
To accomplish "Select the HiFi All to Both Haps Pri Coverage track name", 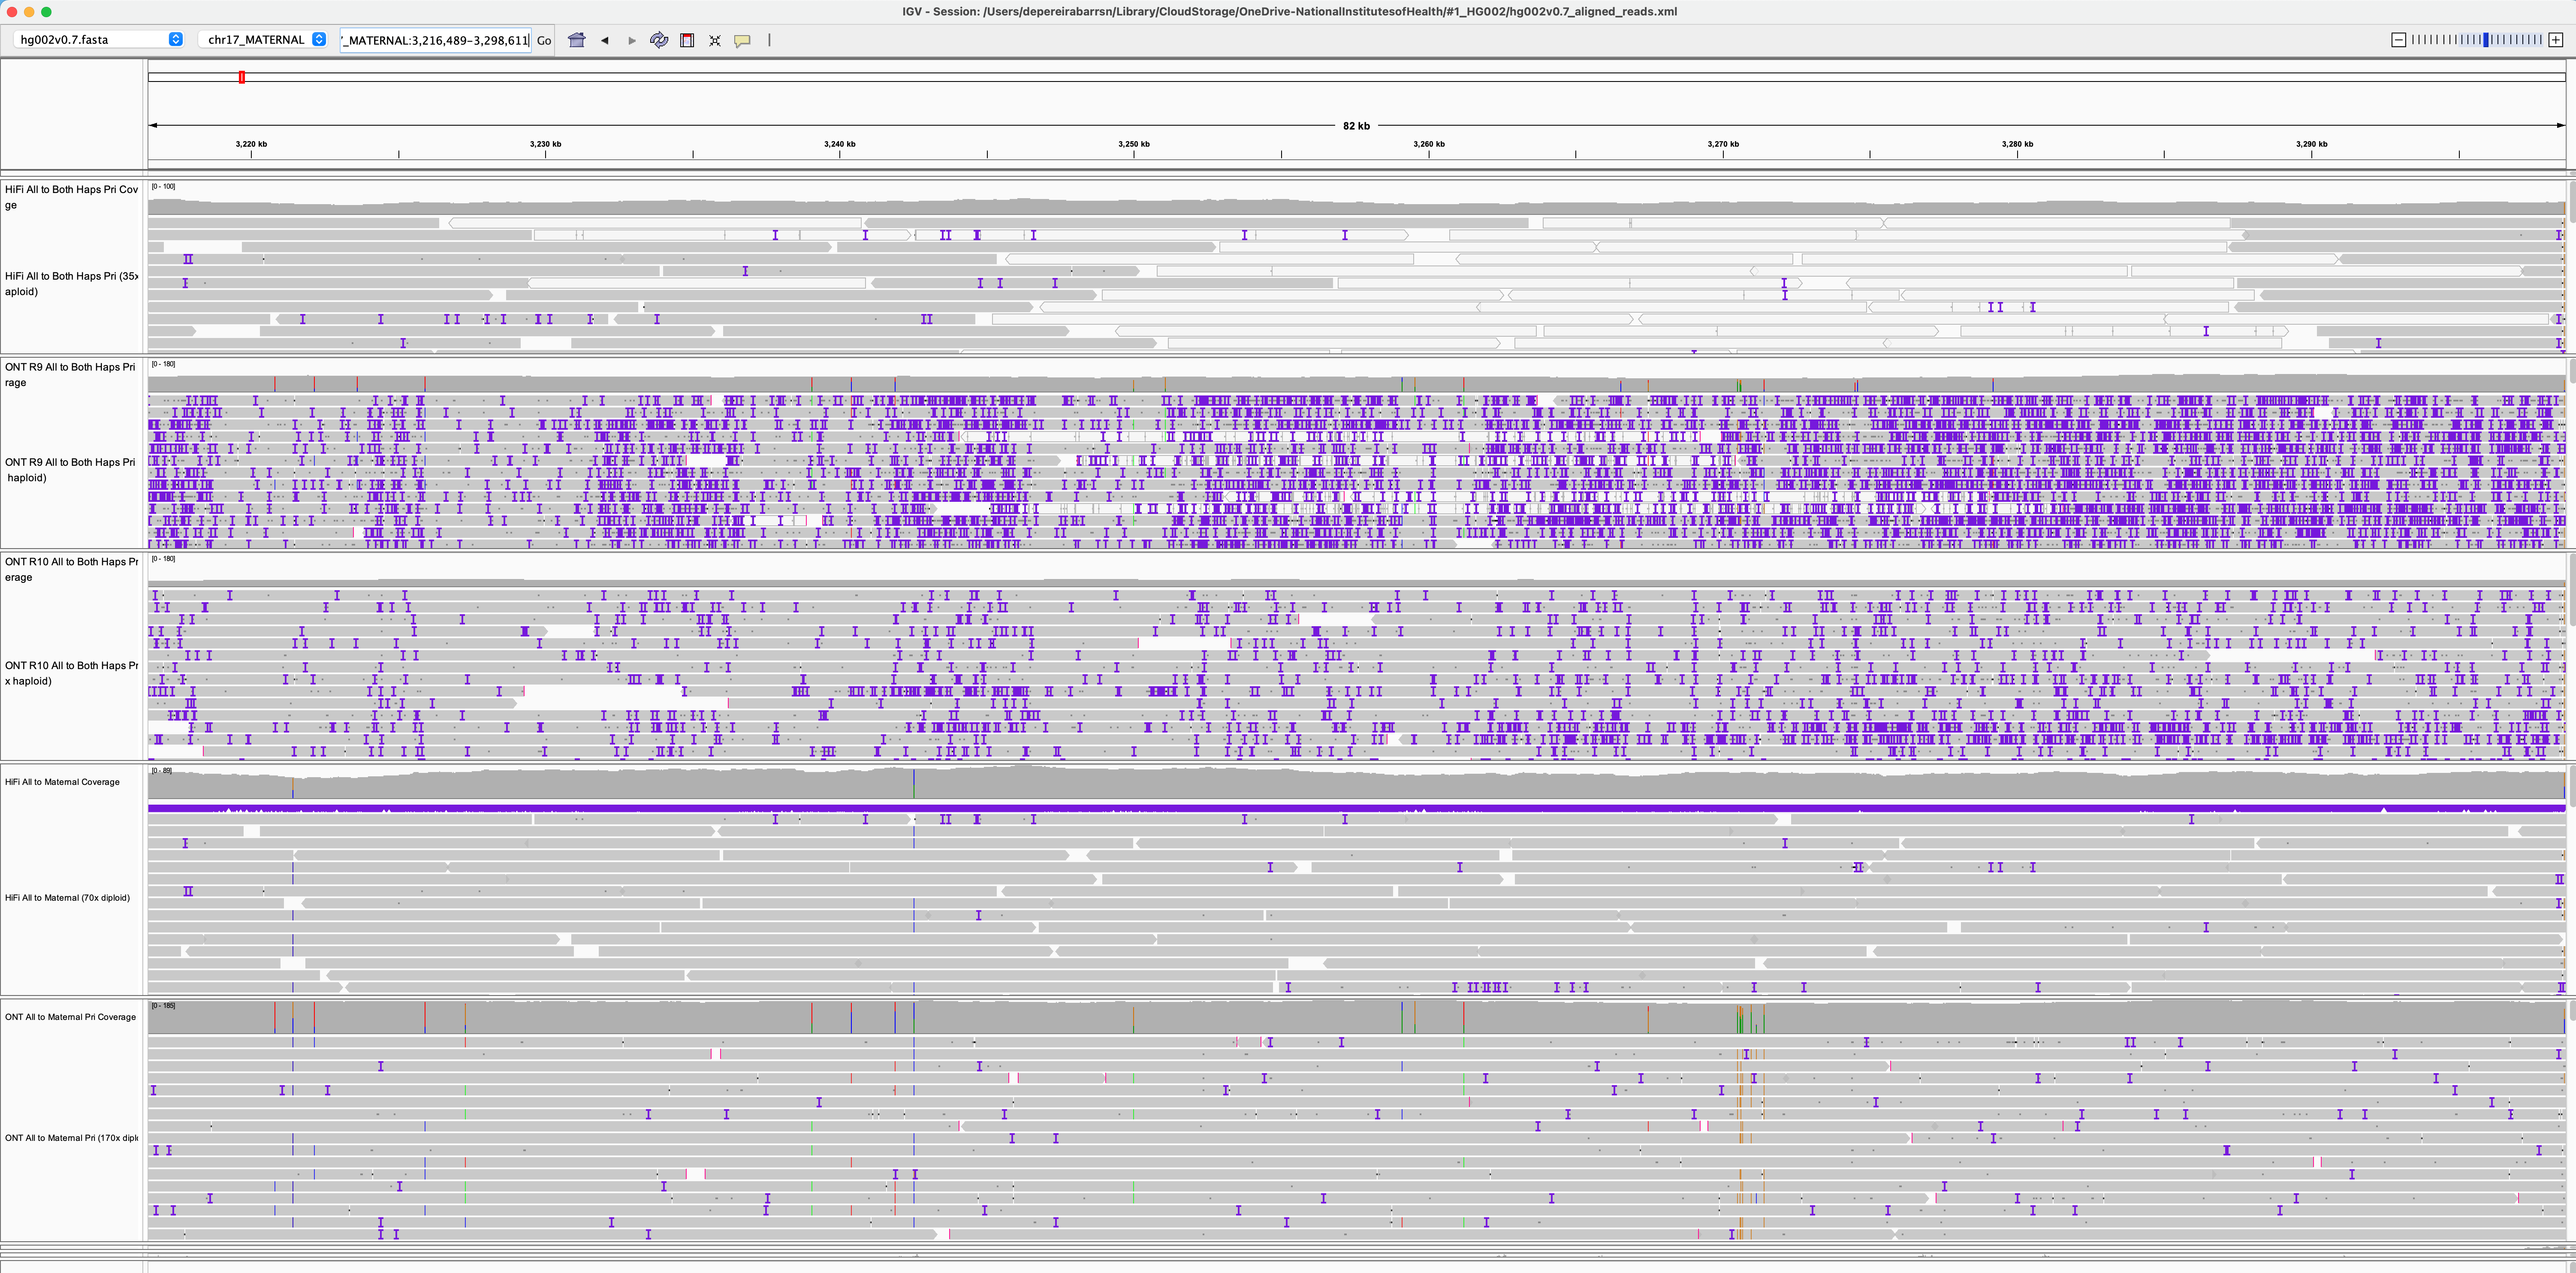I will tap(70, 196).
